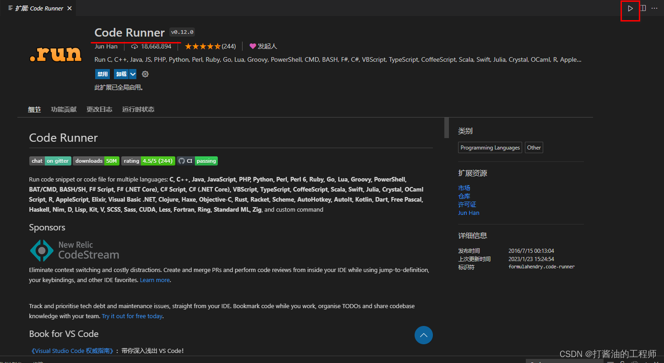Select the 扩展: Code Runner editor tab

click(38, 8)
